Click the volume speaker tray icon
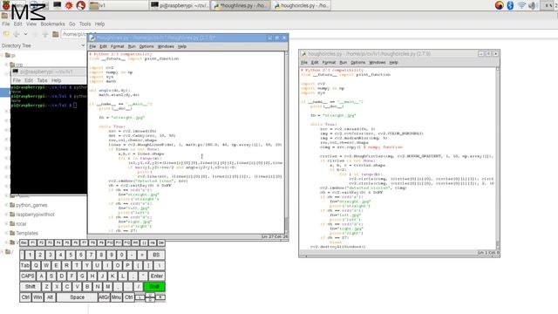This screenshot has height=314, width=558. point(533,5)
